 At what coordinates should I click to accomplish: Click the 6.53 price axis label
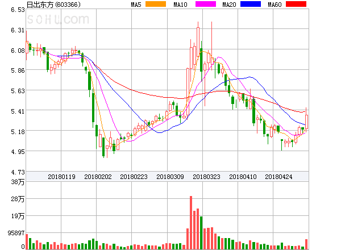coord(18,10)
